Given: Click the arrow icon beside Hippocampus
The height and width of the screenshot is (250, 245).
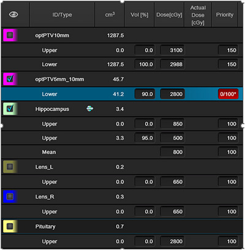Looking at the screenshot, I should coord(89,108).
